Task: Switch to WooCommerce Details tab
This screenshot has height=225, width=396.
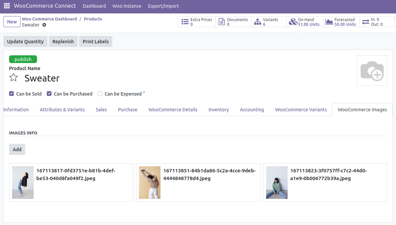Action: point(173,110)
